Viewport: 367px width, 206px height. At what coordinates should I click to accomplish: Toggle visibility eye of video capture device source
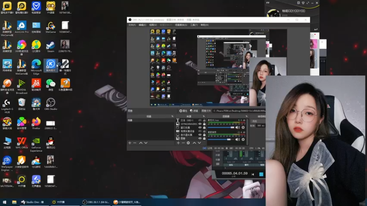click(200, 131)
